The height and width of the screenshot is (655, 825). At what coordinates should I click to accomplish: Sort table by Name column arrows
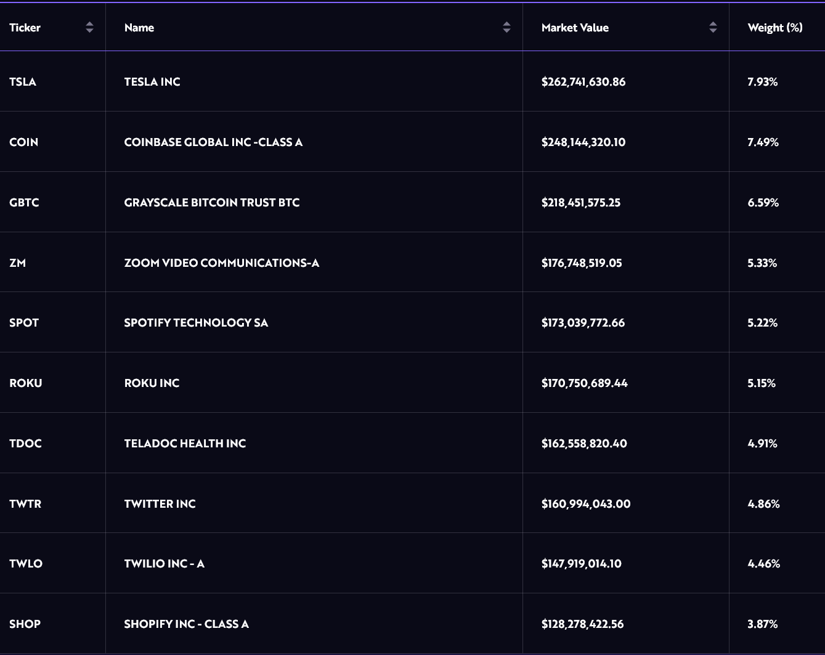pos(506,27)
